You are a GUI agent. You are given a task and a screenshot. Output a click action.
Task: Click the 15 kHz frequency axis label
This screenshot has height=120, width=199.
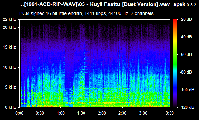coord(10,47)
